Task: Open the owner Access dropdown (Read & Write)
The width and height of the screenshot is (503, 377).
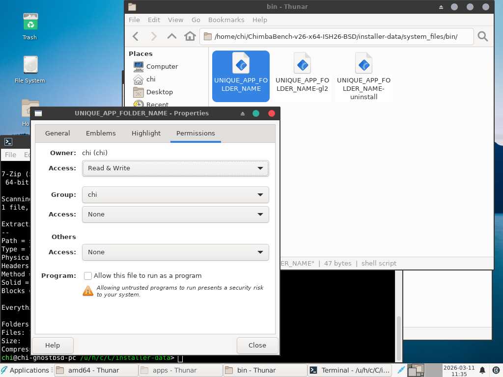Action: point(175,168)
